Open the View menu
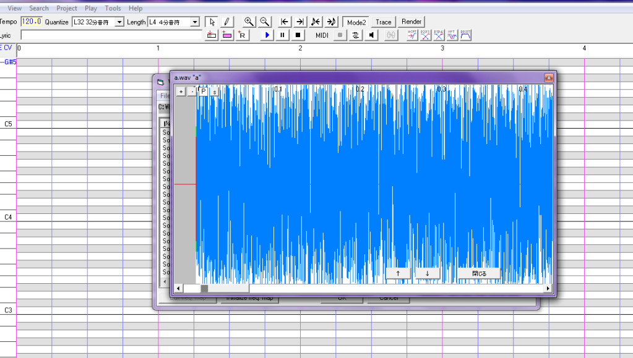The width and height of the screenshot is (633, 358). pyautogui.click(x=14, y=8)
